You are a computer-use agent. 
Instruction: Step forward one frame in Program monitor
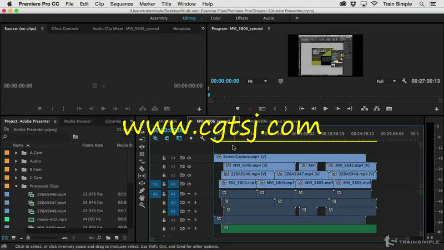[x=337, y=108]
